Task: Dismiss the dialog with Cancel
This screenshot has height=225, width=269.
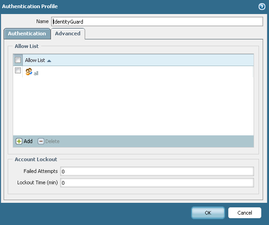Action: tap(245, 213)
